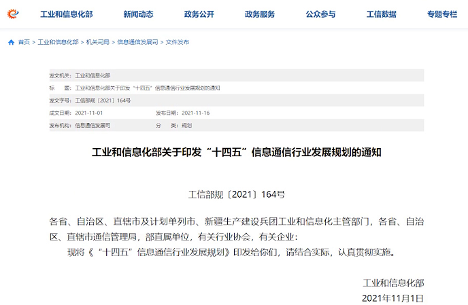Open the 新闻动态 menu

pyautogui.click(x=138, y=14)
